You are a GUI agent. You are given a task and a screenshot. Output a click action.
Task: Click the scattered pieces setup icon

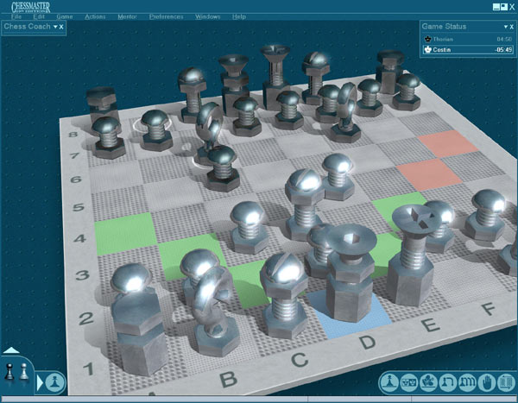[x=428, y=383]
